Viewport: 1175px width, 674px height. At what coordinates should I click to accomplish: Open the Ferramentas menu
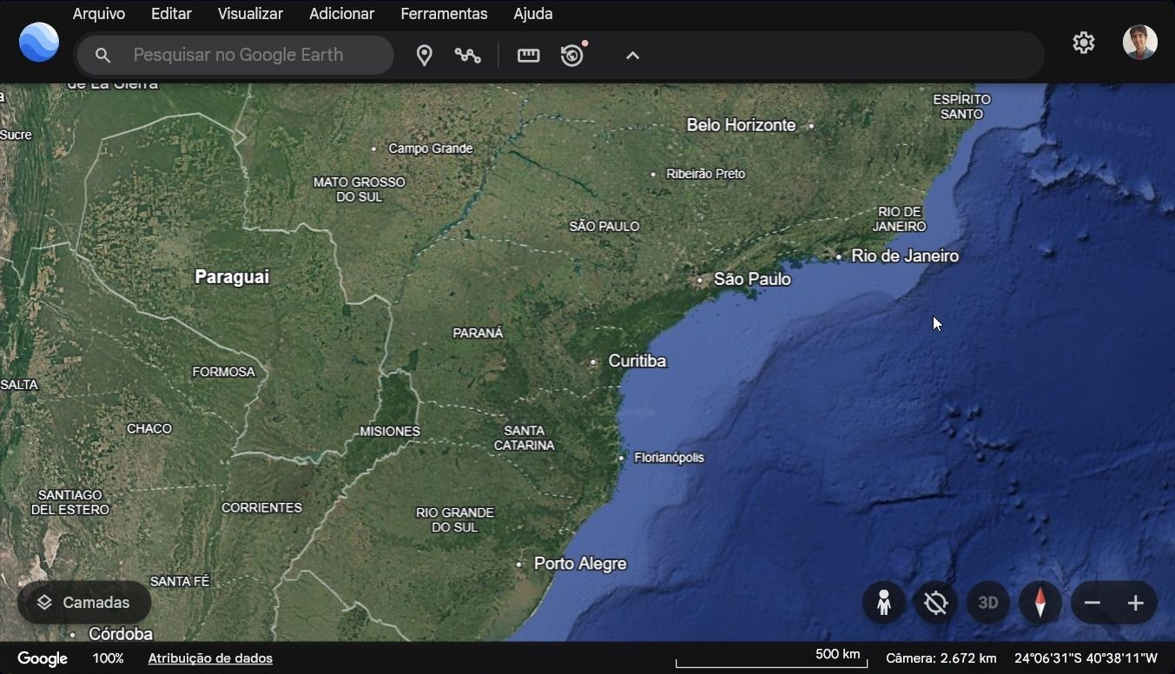444,14
